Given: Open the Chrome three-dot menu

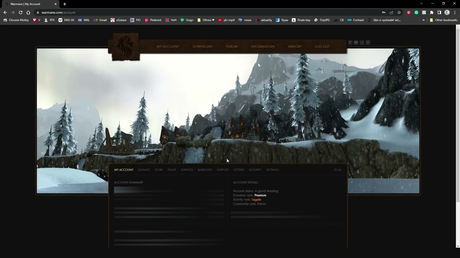Looking at the screenshot, I should click(x=455, y=12).
